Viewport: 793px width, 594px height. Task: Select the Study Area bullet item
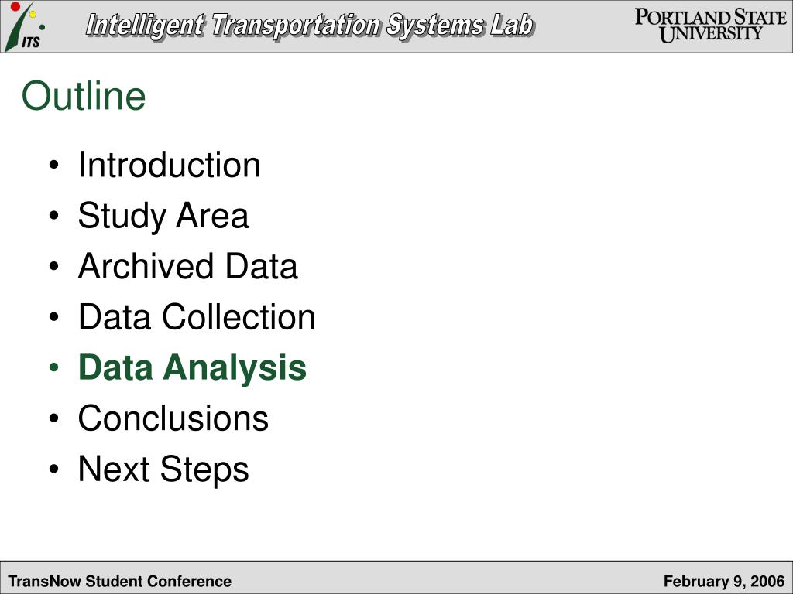[163, 216]
